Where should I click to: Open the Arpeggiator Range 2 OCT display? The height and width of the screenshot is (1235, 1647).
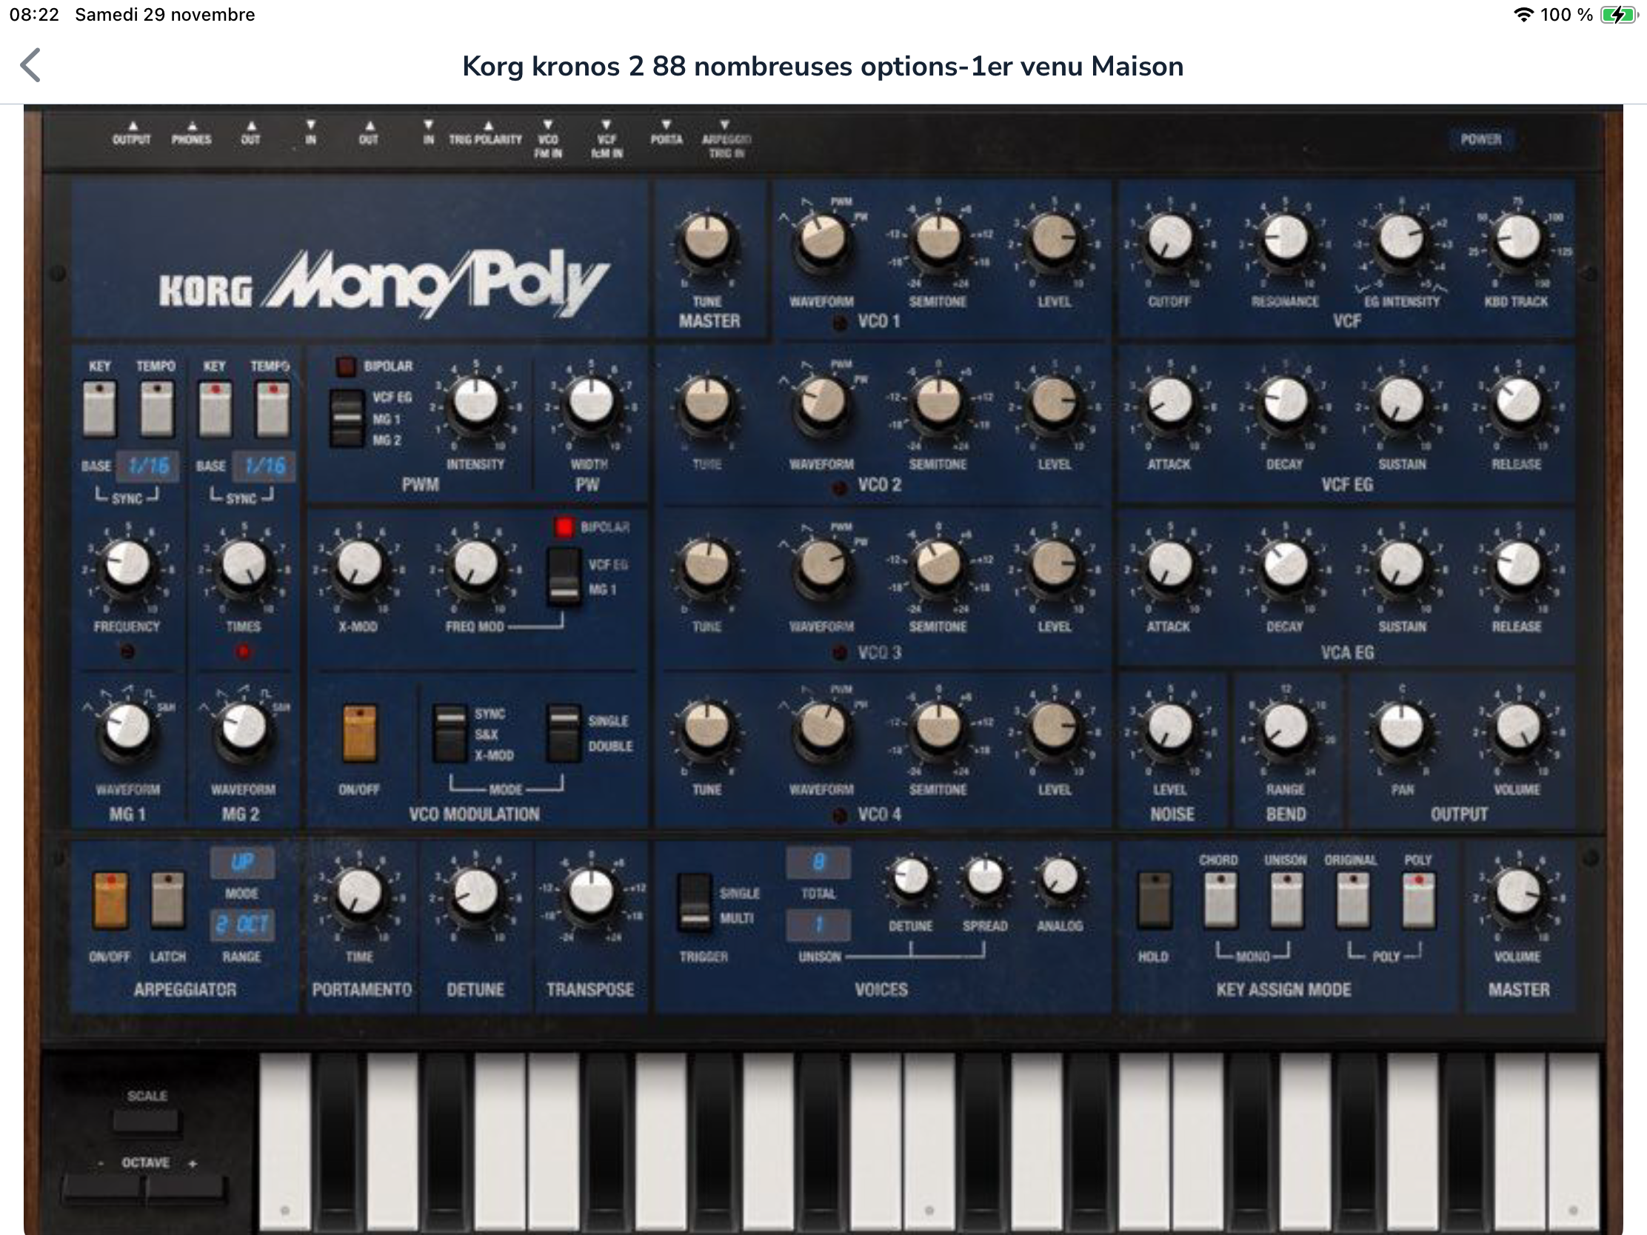242,926
